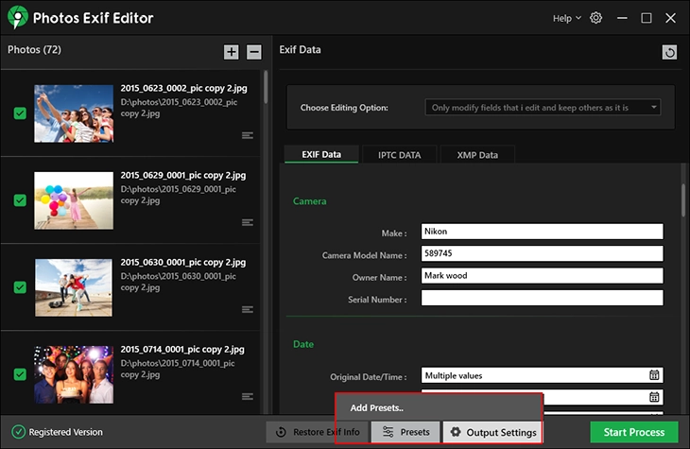Screen dimensions: 690x449
Task: Uncheck the 2015_0623_0002_pic photo checkbox
Action: 20,113
